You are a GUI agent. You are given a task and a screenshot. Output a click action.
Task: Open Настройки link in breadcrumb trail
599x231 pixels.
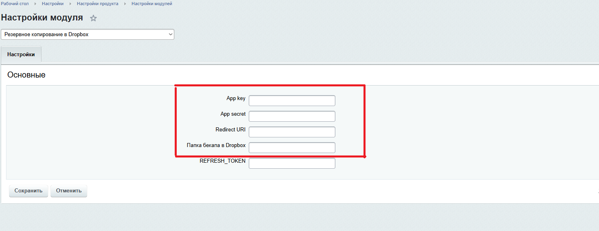point(53,4)
